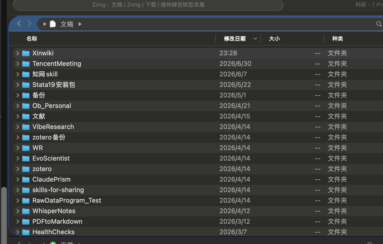Select the 科研 tab at top right
This screenshot has width=383, height=244.
(x=369, y=5)
